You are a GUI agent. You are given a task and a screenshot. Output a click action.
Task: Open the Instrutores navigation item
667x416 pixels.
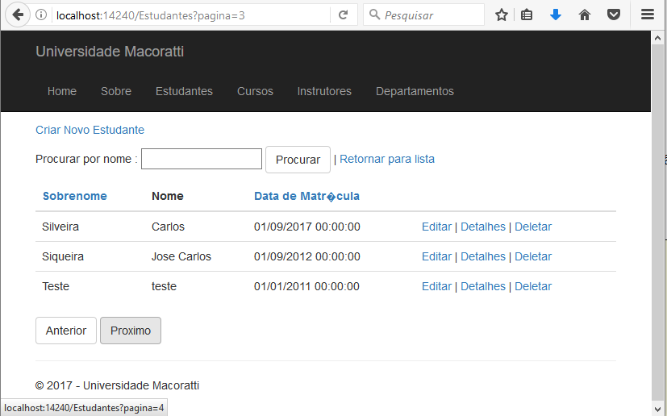coord(324,91)
